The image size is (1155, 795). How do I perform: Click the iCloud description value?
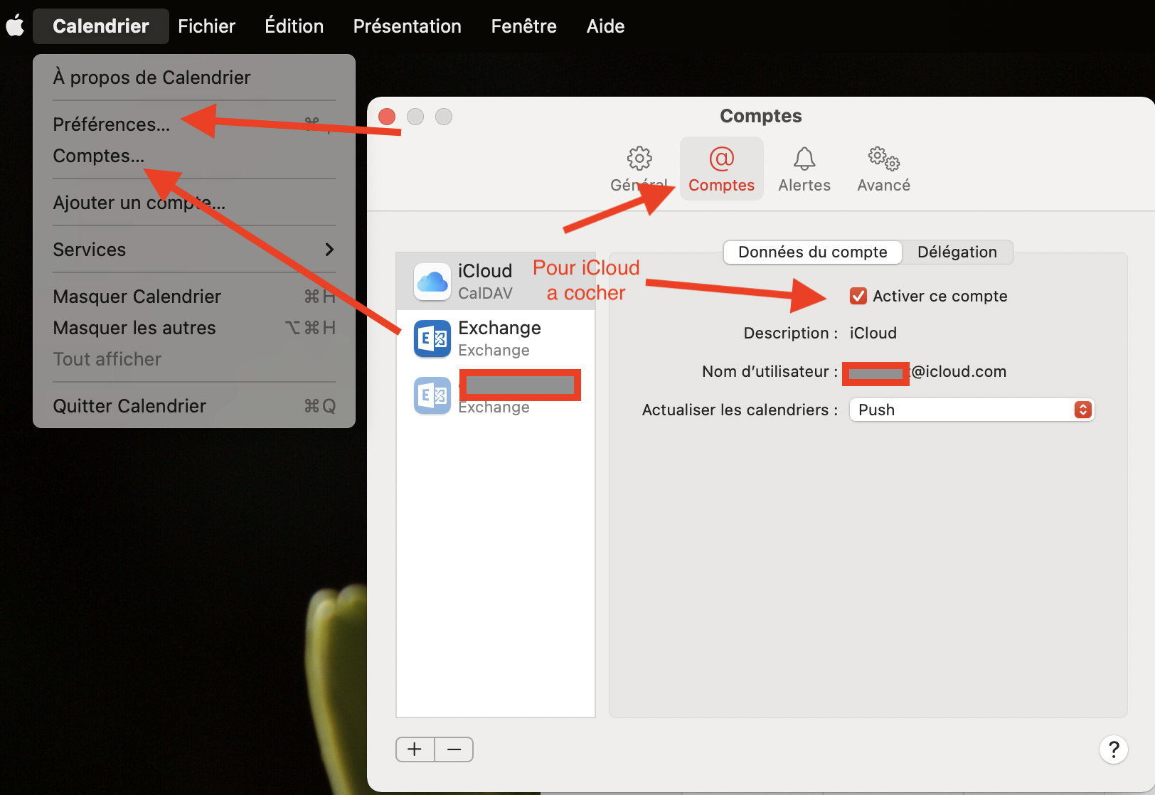click(873, 333)
